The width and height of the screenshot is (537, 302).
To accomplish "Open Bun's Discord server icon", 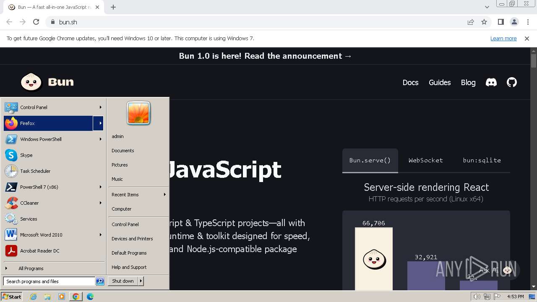I will (x=491, y=82).
